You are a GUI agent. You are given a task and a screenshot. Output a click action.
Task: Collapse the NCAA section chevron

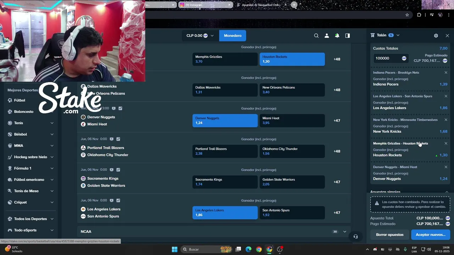coord(344,232)
